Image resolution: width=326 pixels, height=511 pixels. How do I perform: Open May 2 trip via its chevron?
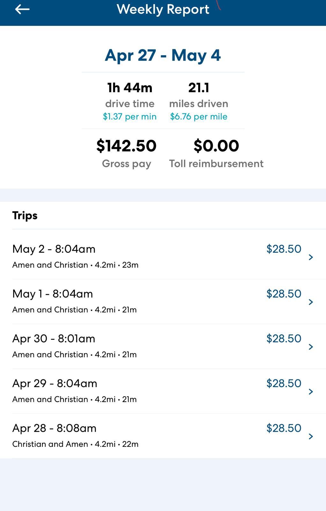(311, 257)
